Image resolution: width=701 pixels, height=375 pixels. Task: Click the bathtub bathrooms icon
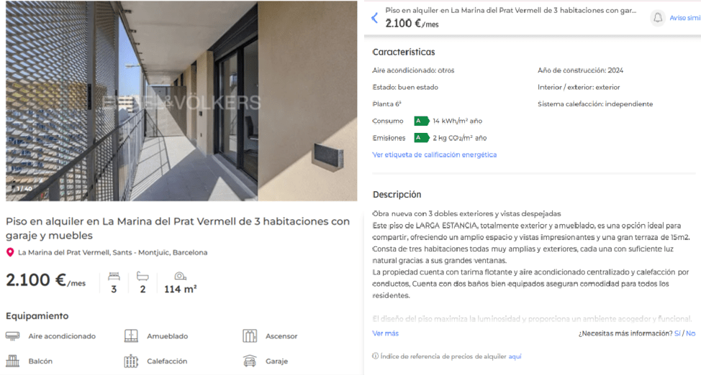point(143,277)
